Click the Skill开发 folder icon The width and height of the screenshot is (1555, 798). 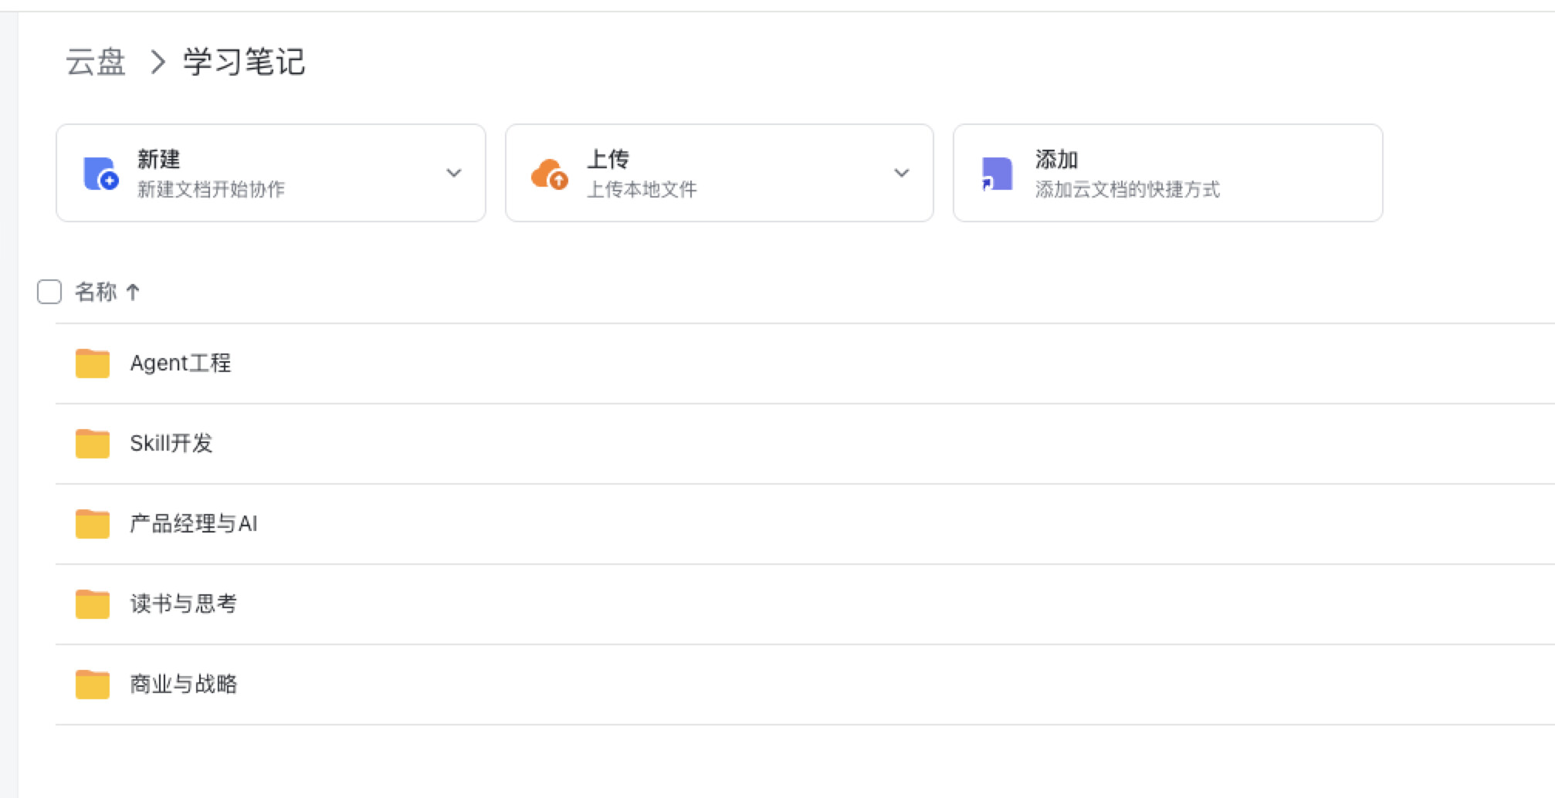pos(93,443)
